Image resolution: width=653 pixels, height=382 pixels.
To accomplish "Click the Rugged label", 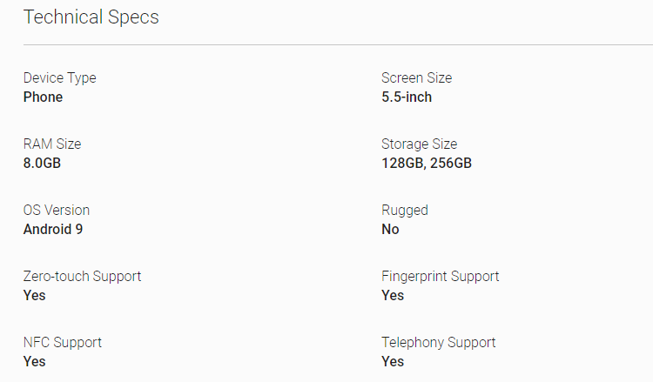I will (x=405, y=211).
